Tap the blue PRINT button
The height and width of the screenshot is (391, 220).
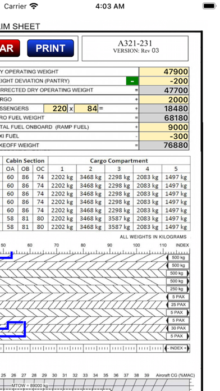(51, 48)
